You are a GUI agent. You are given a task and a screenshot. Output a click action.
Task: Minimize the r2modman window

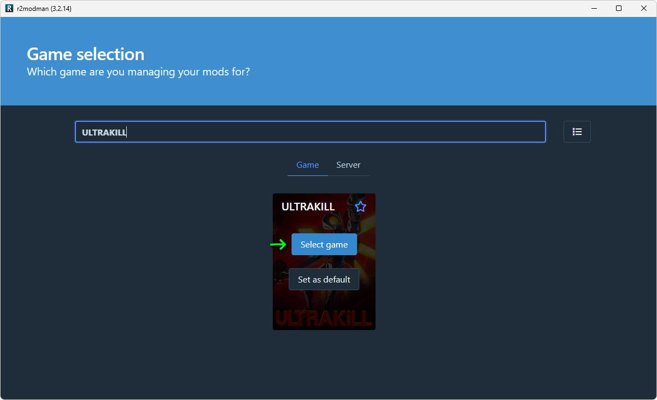tap(594, 8)
